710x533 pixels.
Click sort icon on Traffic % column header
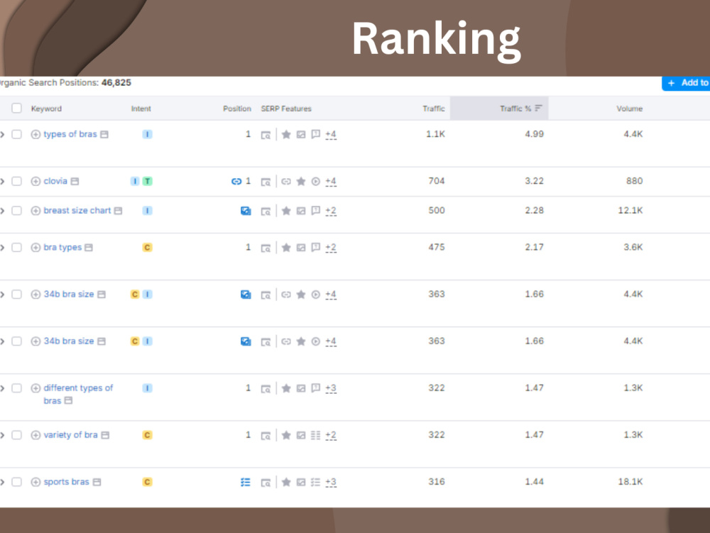click(x=538, y=108)
